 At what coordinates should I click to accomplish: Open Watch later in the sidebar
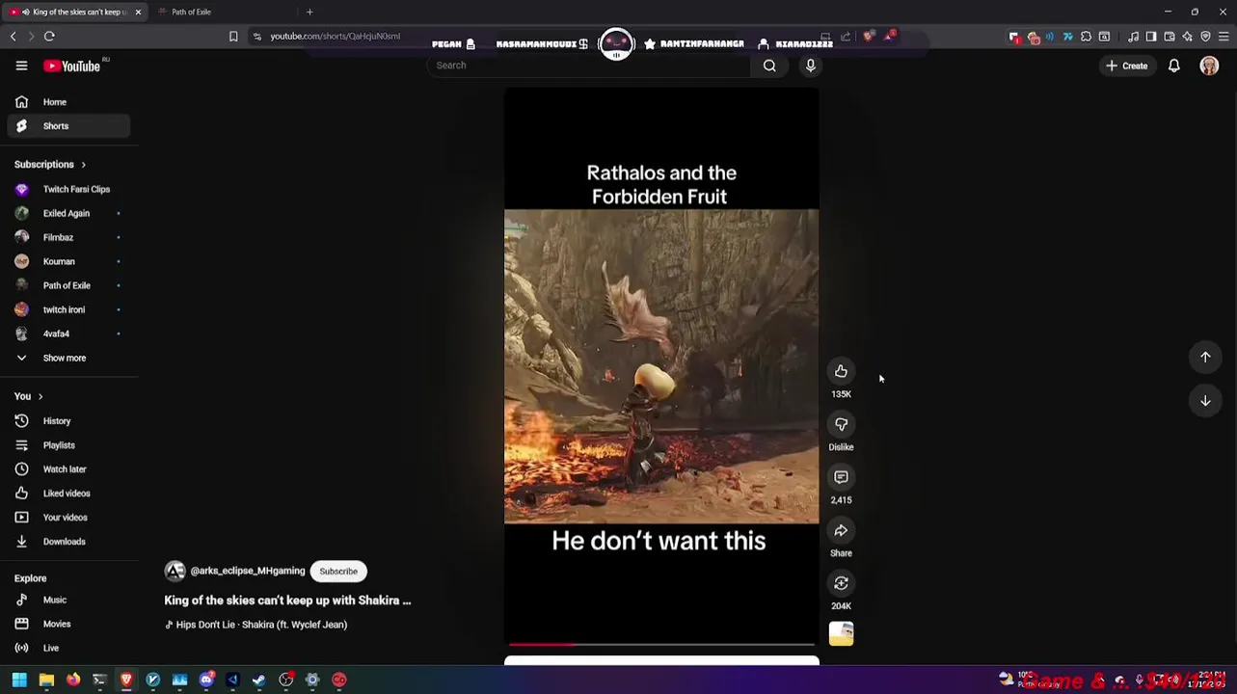[68, 469]
